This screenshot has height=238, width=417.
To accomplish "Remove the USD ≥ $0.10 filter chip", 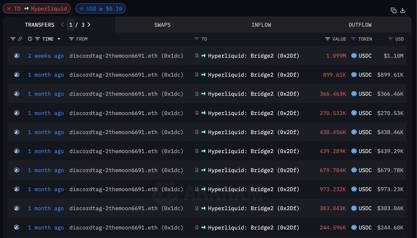I will pyautogui.click(x=82, y=9).
